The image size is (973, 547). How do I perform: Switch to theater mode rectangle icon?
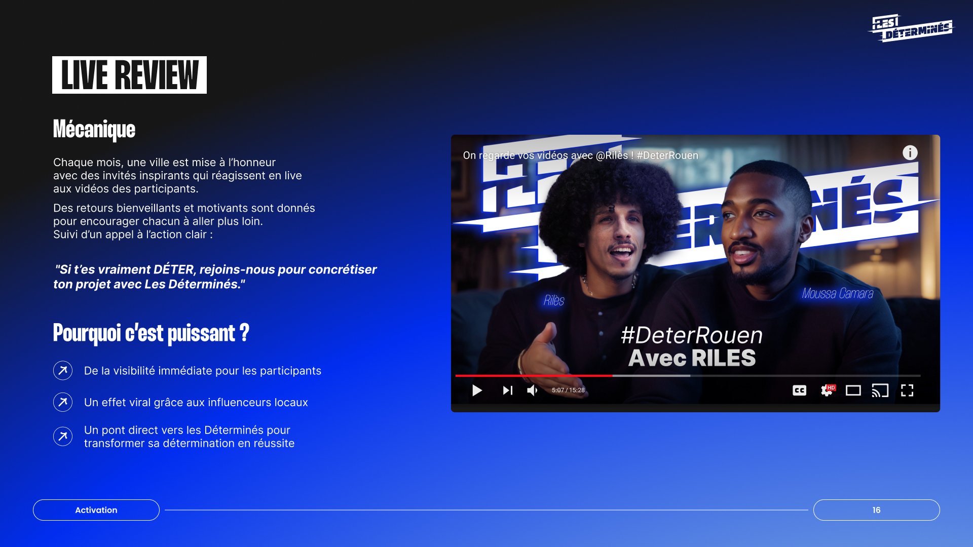[853, 390]
